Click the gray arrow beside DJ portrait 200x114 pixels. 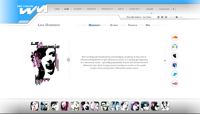click(69, 60)
